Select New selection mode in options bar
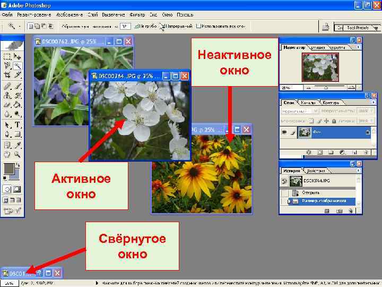The image size is (382, 287). click(30, 26)
